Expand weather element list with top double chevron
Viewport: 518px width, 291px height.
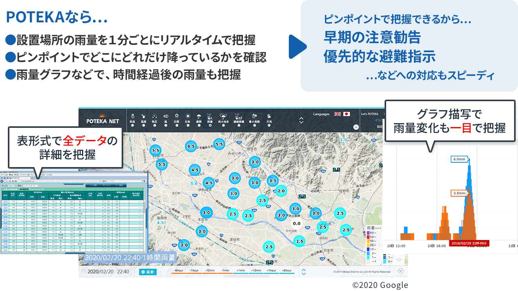point(301,120)
